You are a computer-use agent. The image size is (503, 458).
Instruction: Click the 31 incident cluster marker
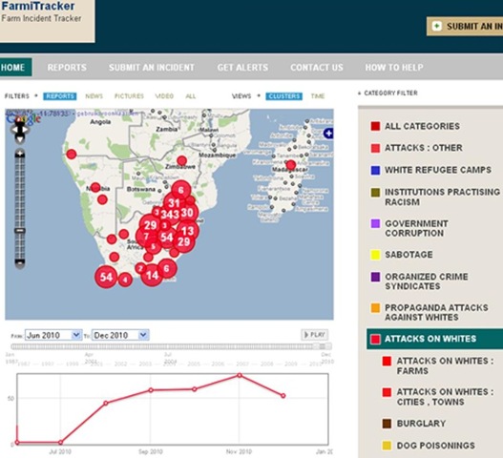click(174, 203)
